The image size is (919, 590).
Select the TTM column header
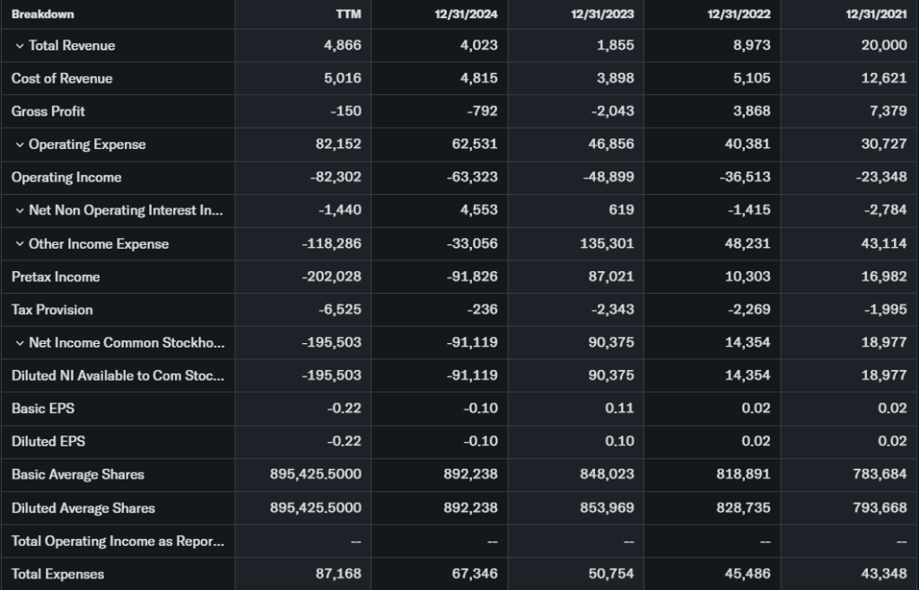pos(348,14)
